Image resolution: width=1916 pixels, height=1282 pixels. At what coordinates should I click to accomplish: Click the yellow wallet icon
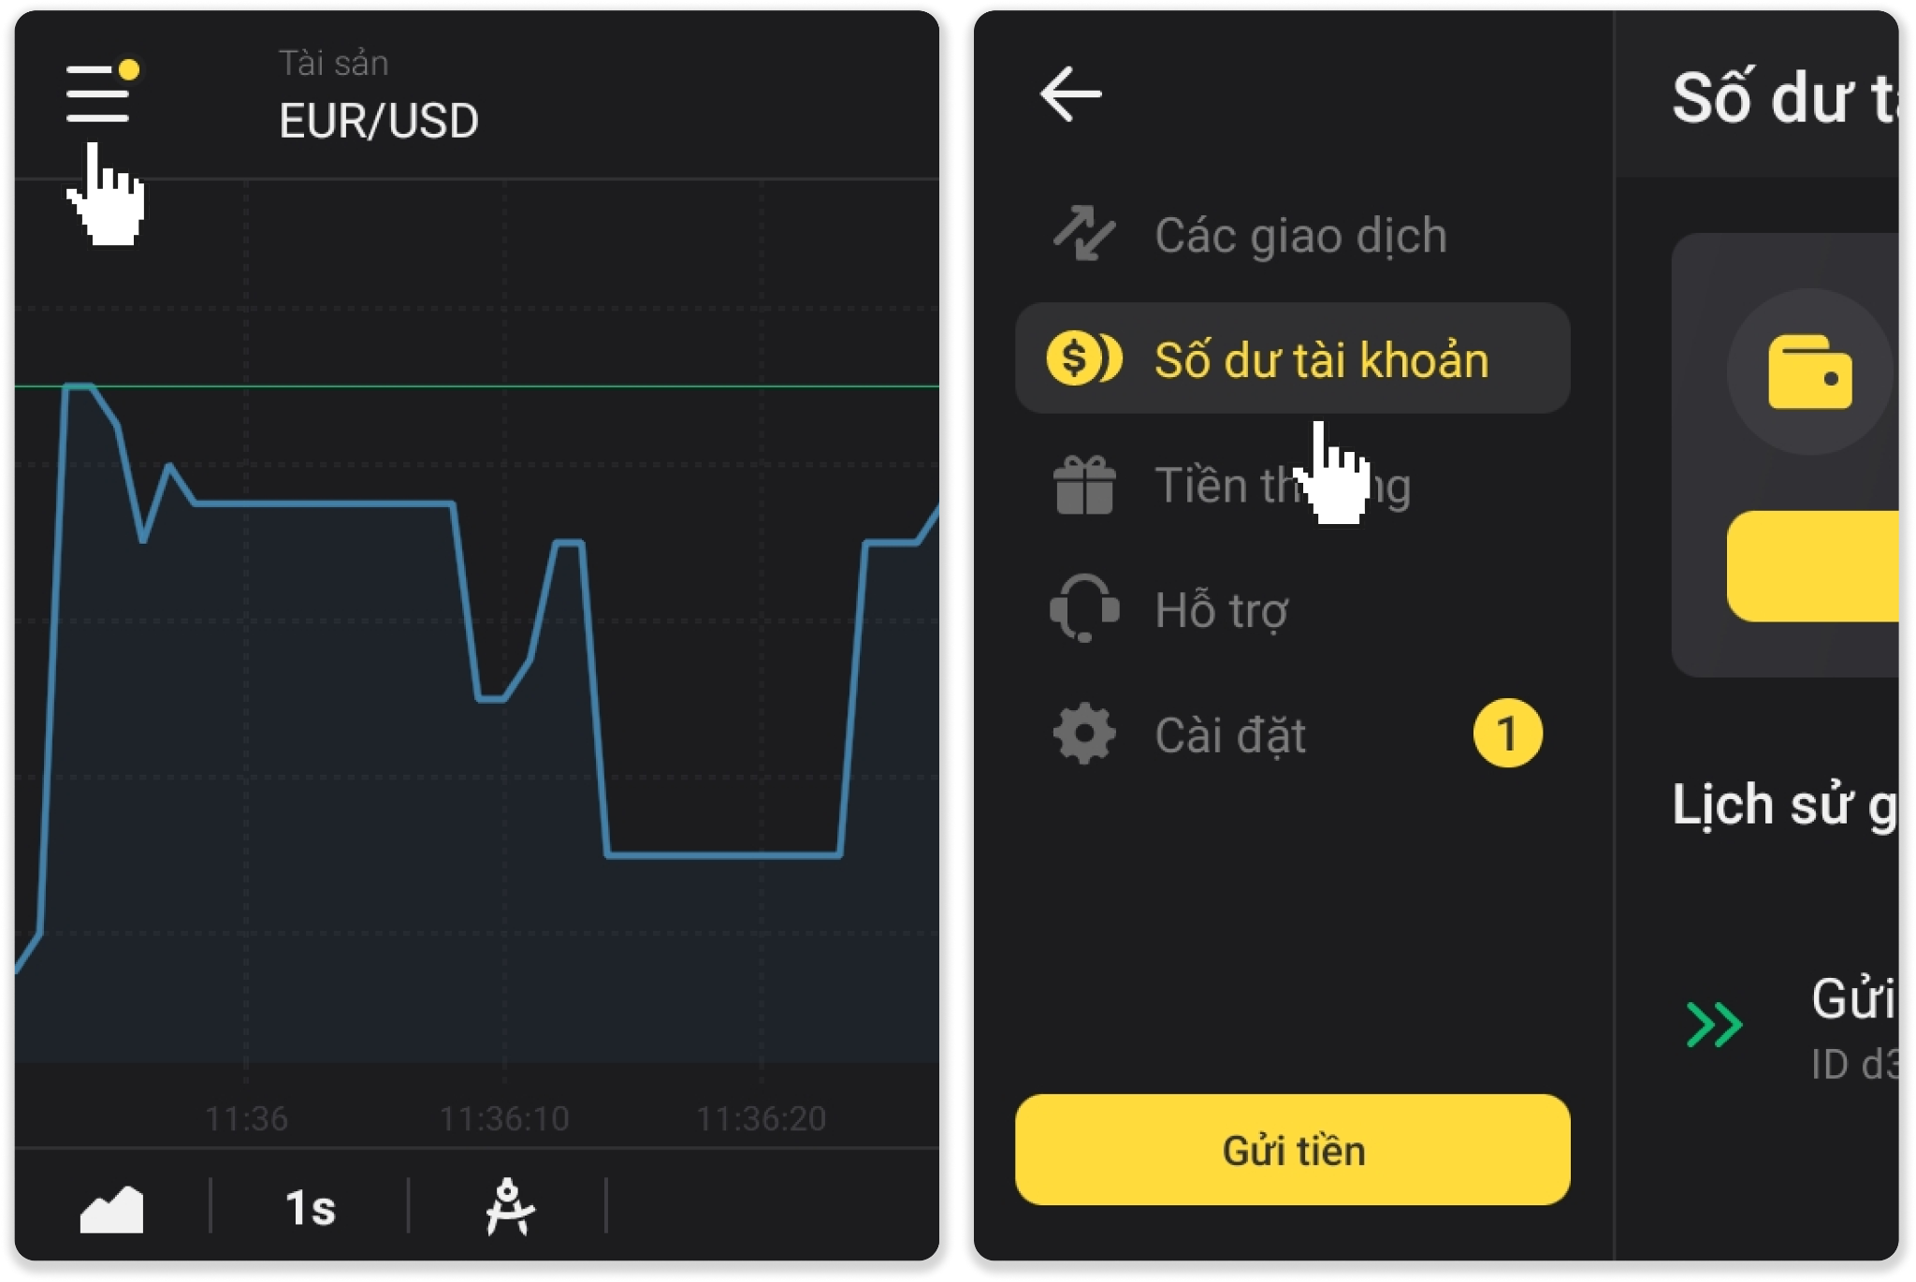tap(1809, 372)
